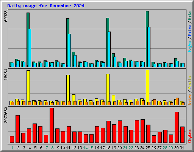
Task: Select the red KBytes bar for day 16
Action: coord(97,135)
